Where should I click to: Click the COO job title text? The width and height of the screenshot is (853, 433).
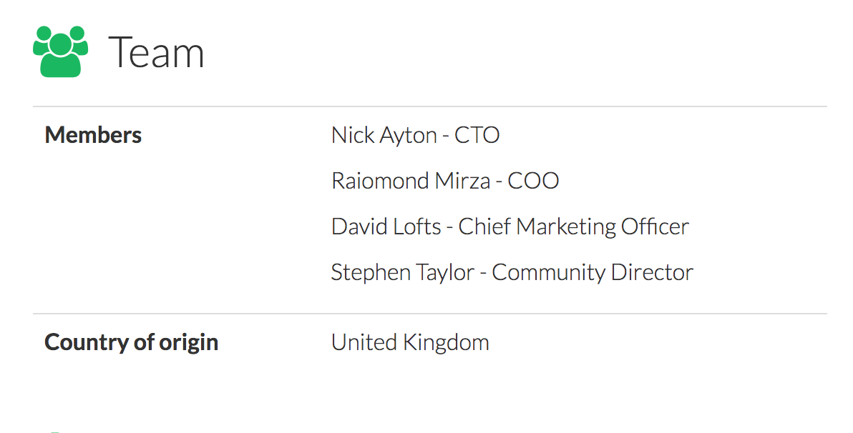coord(533,181)
